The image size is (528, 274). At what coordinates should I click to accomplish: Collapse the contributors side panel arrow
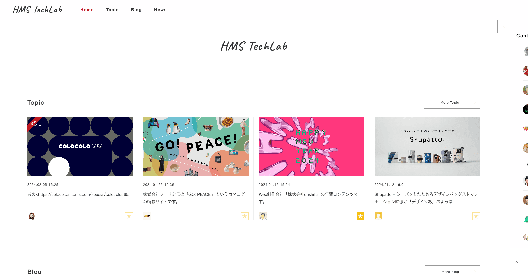pos(504,26)
